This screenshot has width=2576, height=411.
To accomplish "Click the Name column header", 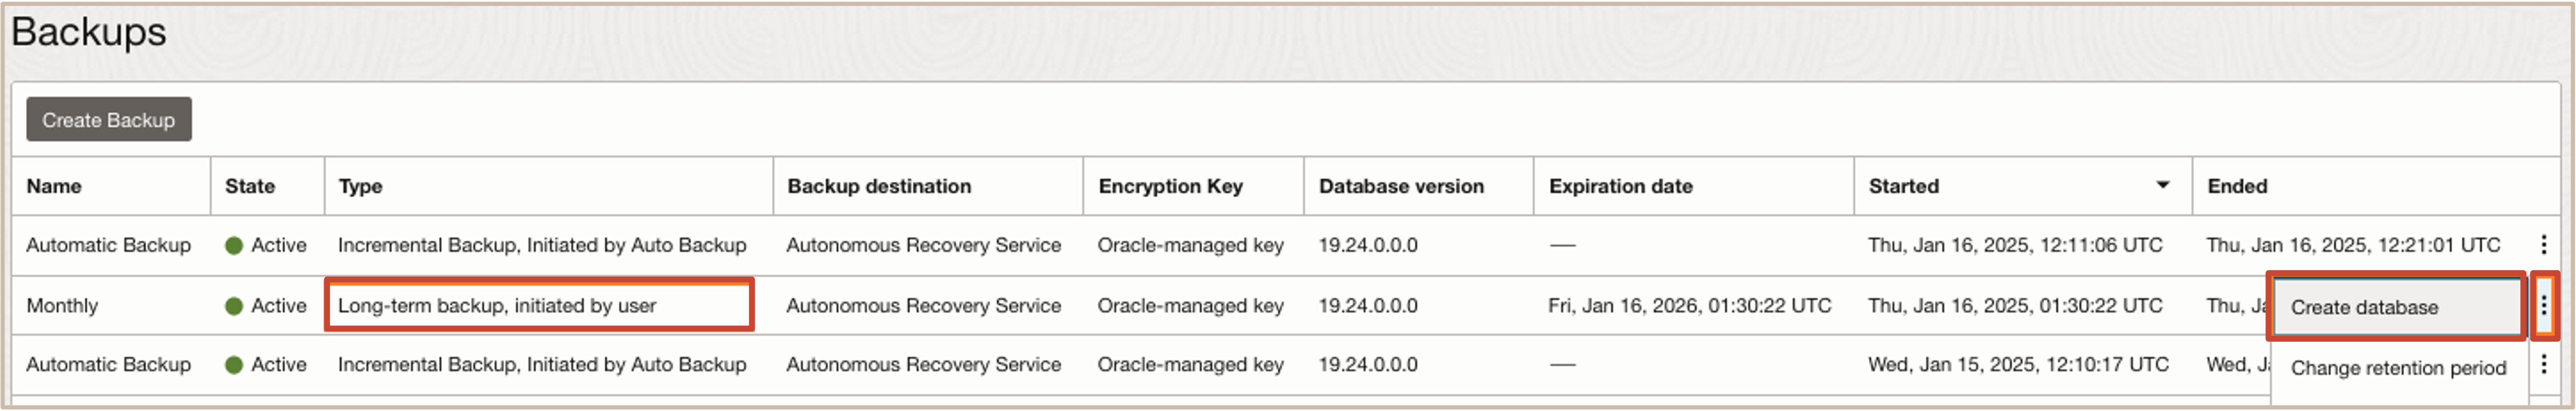I will [x=54, y=186].
